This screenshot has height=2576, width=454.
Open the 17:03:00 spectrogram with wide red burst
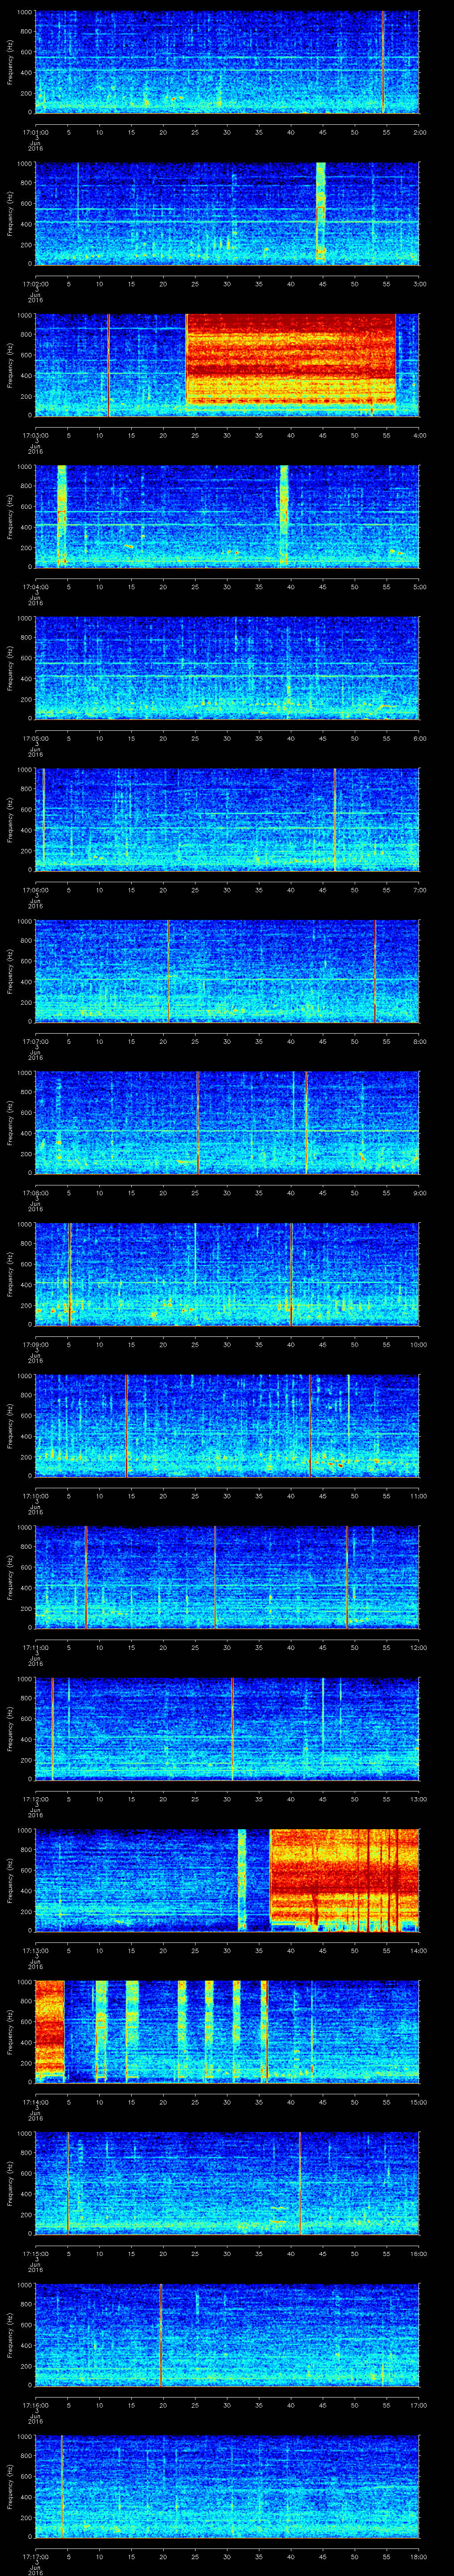[227, 365]
